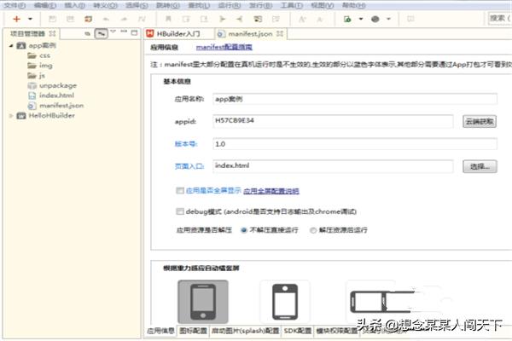512x341 pixels.
Task: Select 解压资源后运行 radio option
Action: tap(313, 230)
